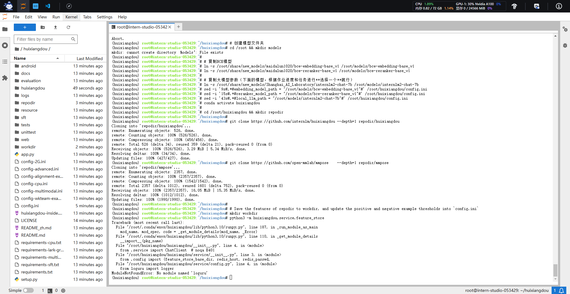Image resolution: width=570 pixels, height=294 pixels.
Task: Open the View menu
Action: [x=42, y=17]
